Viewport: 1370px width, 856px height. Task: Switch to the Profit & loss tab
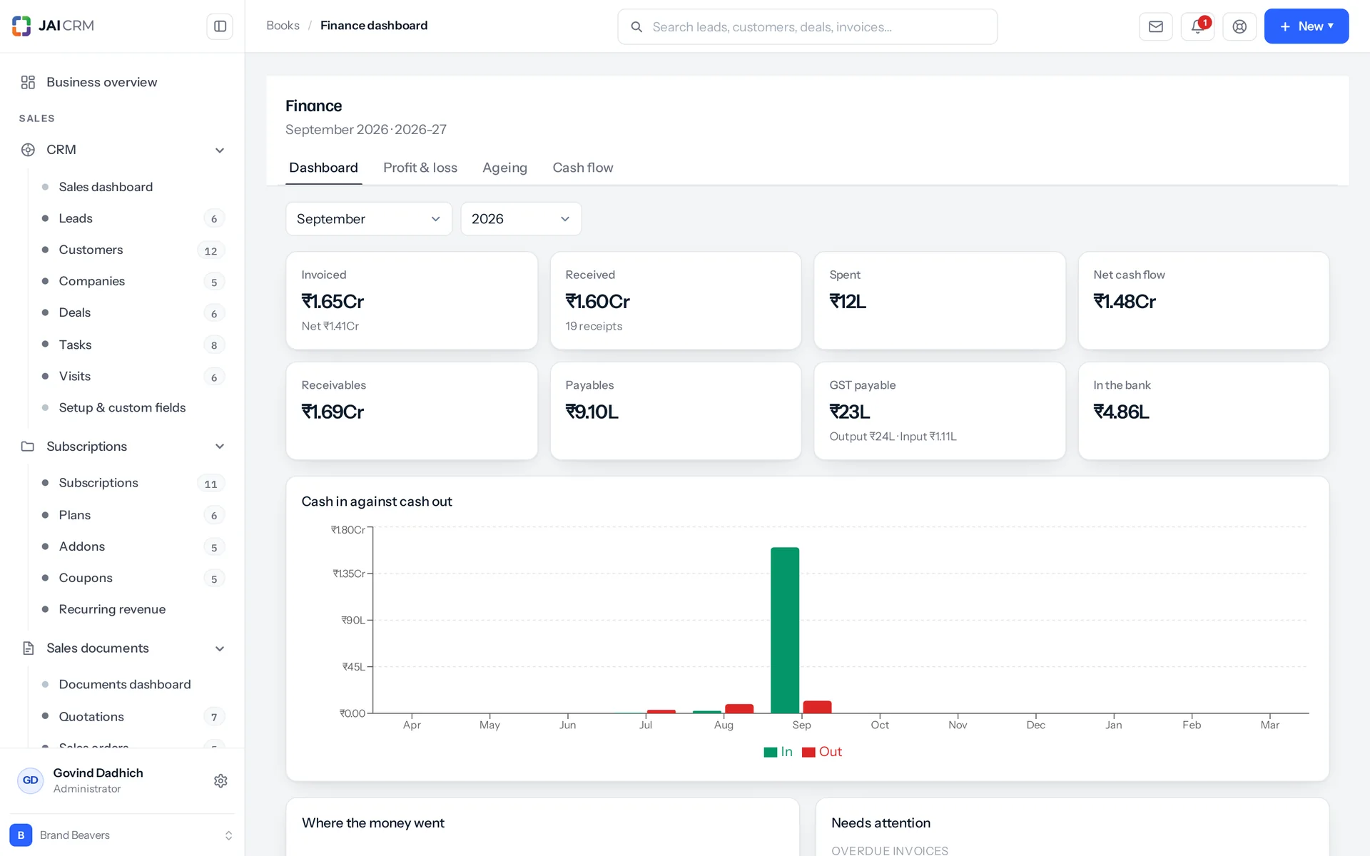[420, 168]
